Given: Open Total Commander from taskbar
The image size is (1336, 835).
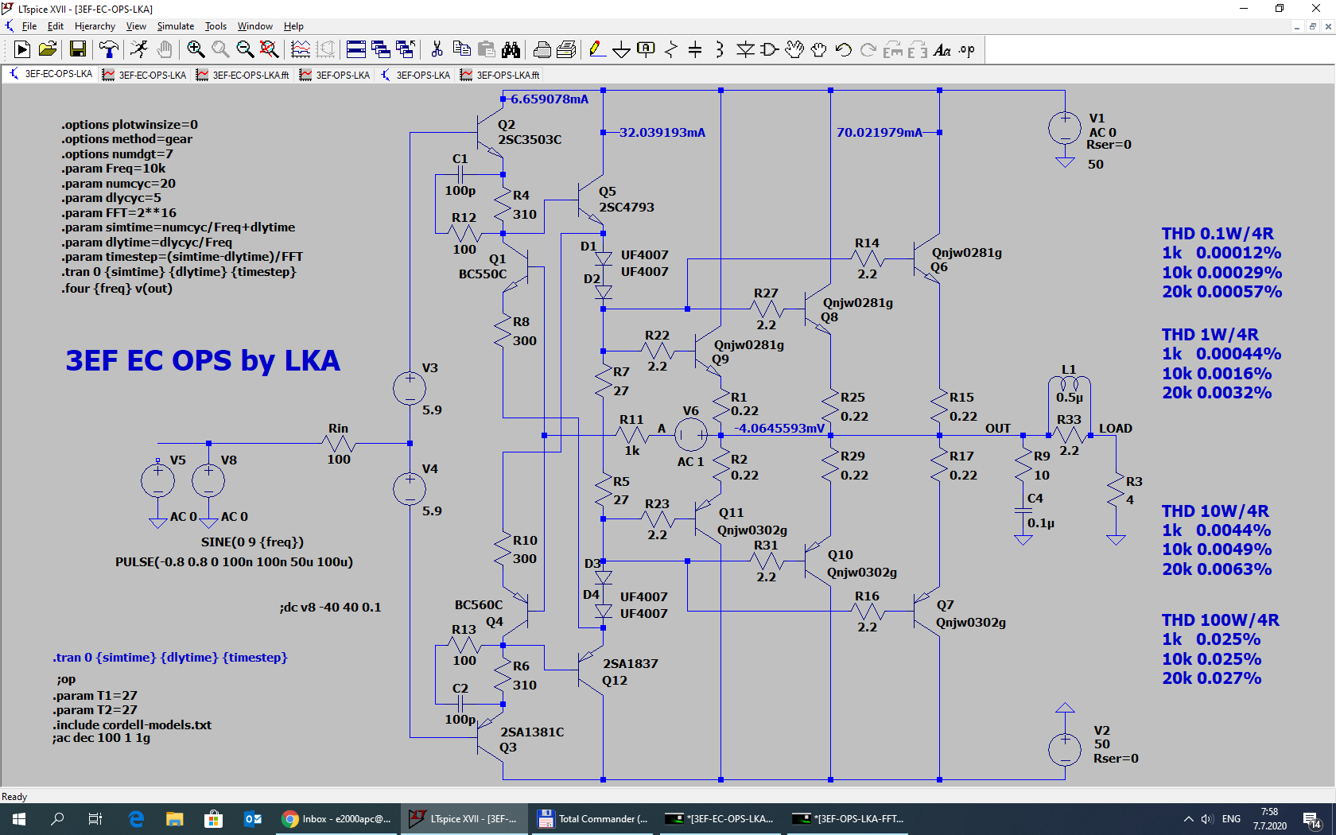Looking at the screenshot, I should point(593,818).
